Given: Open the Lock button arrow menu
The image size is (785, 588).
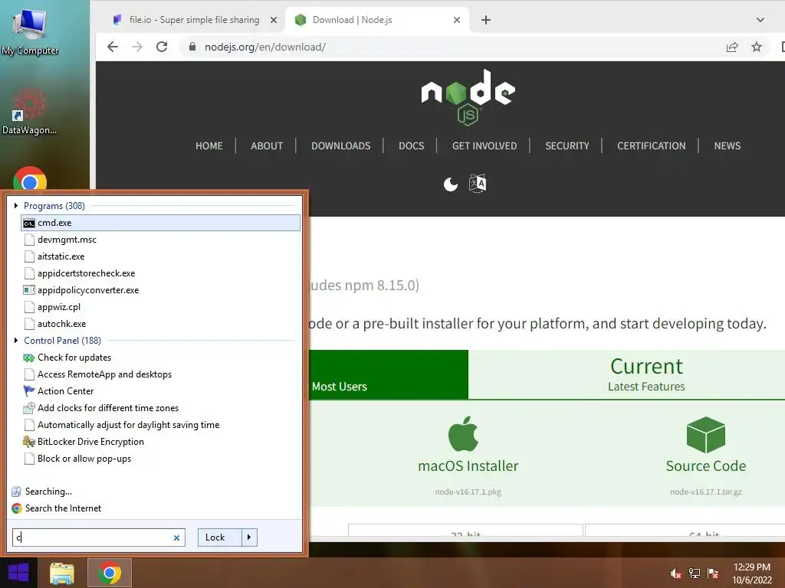Looking at the screenshot, I should click(249, 537).
